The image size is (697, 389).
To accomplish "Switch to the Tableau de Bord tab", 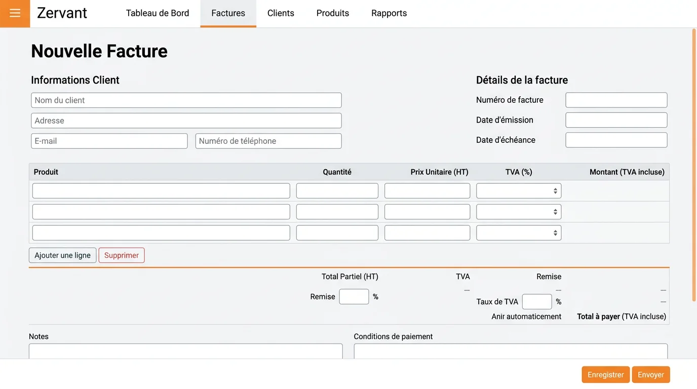I will [x=158, y=13].
